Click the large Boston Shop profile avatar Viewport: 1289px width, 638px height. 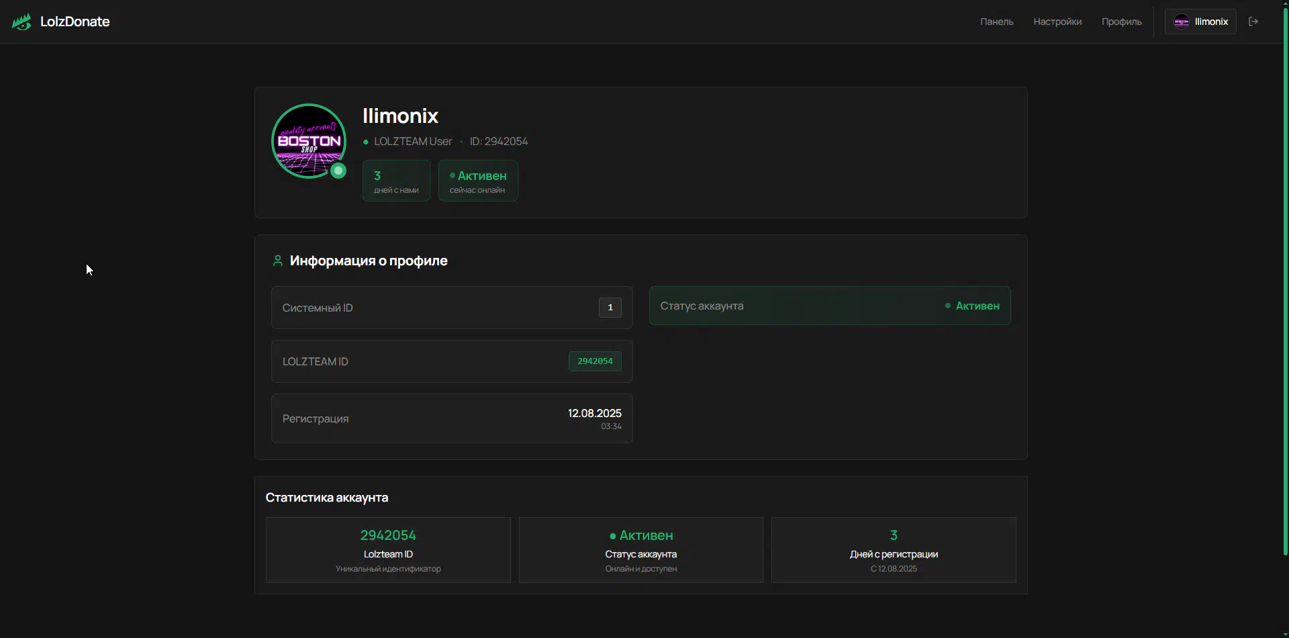(x=308, y=140)
